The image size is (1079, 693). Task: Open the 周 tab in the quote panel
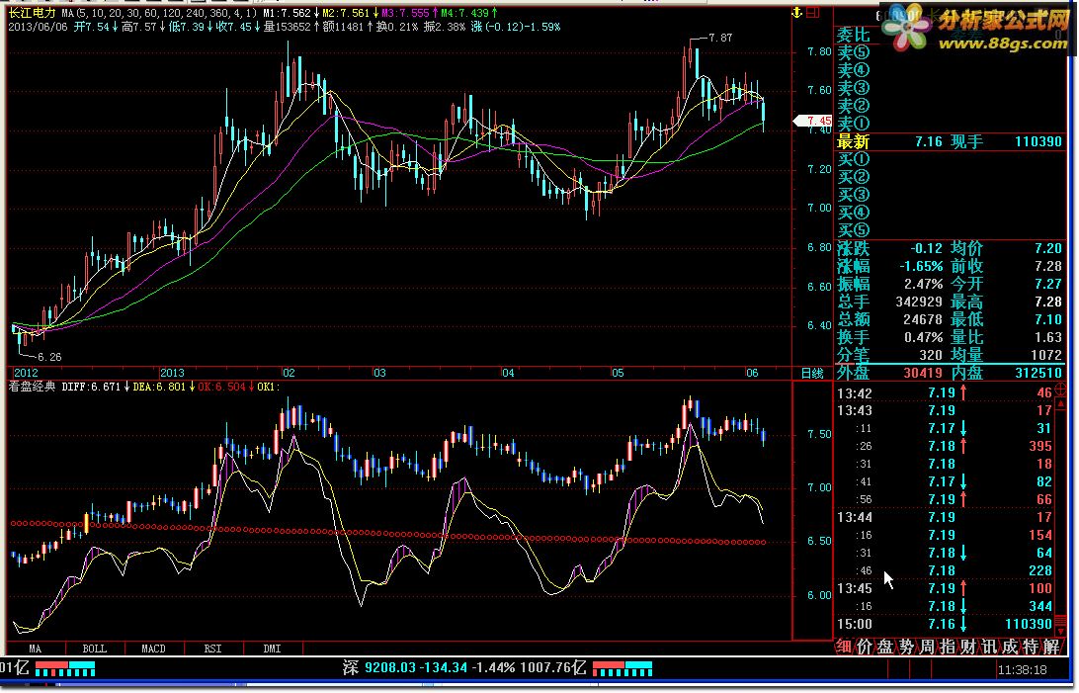coord(927,647)
